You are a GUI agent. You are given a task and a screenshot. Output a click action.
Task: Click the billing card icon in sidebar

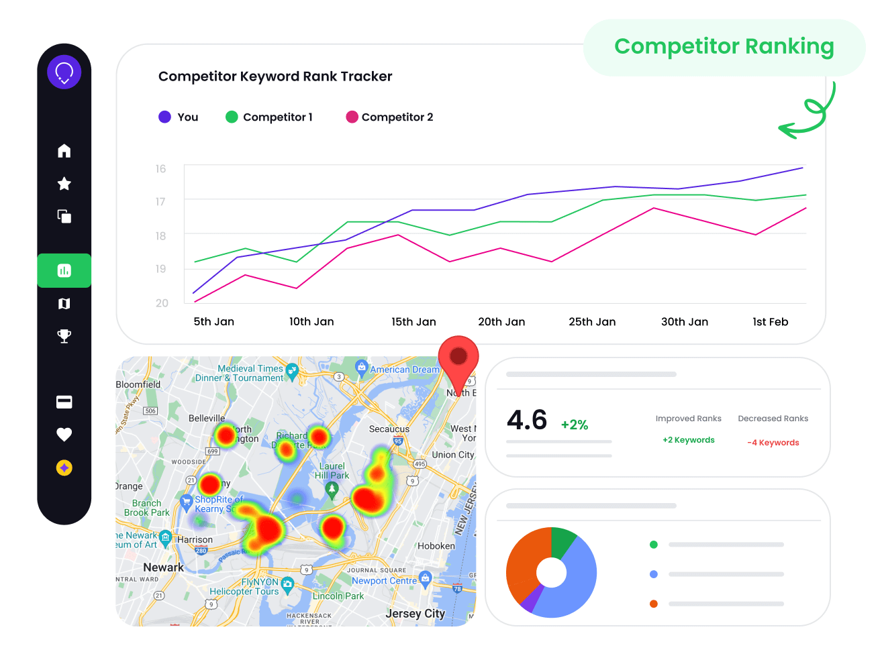(64, 401)
